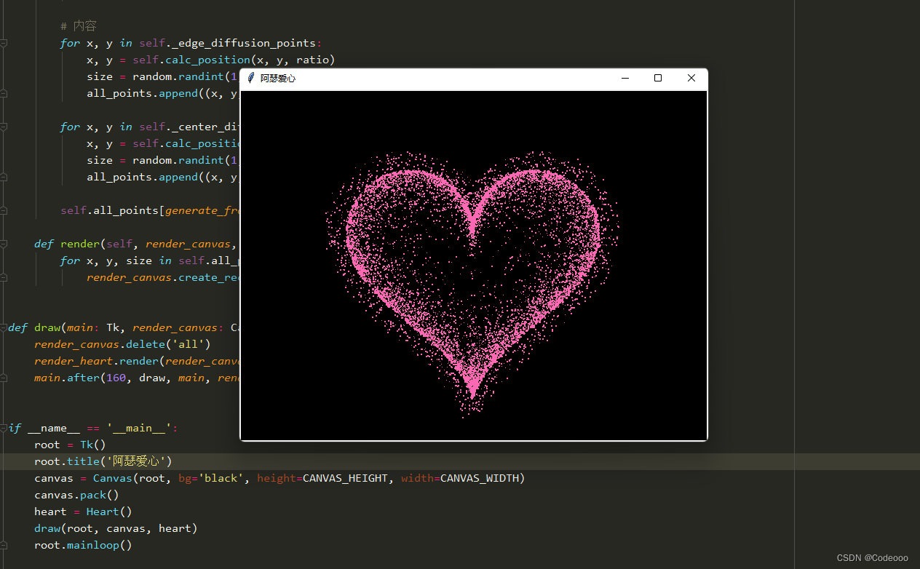920x569 pixels.
Task: Click fold-end marker beside self.all_points[generate_fr line
Action: [x=4, y=211]
